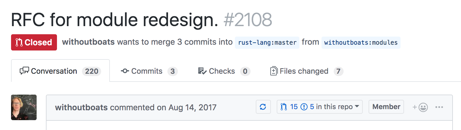Viewport: 461px width, 130px height.
Task: Open the three-dot comment options menu
Action: (439, 107)
